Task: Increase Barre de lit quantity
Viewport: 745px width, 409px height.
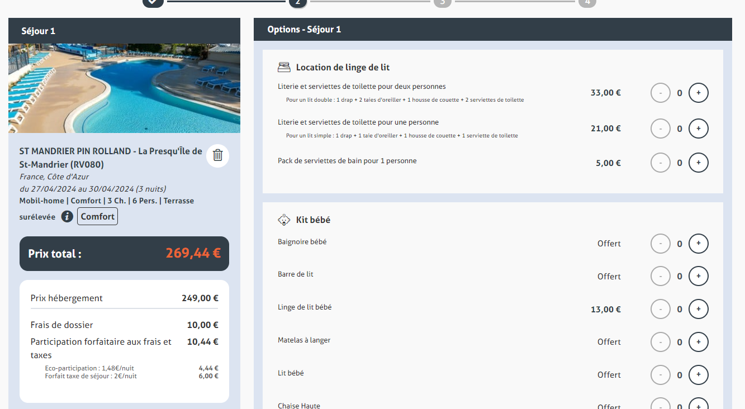Action: pyautogui.click(x=698, y=276)
